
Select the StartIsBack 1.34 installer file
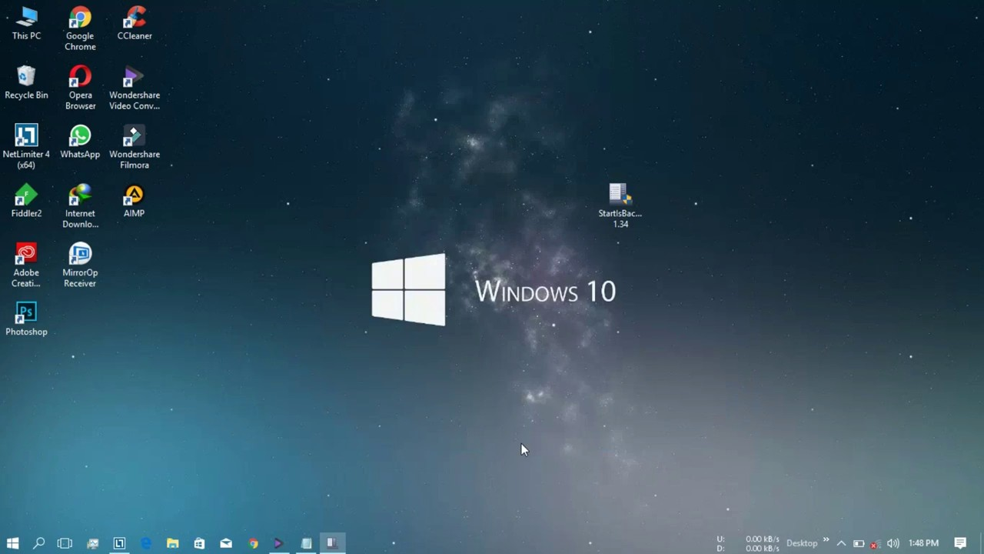pos(620,205)
